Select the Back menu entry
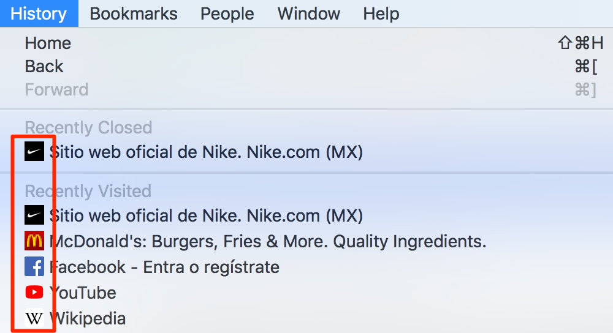The image size is (613, 333). point(44,66)
